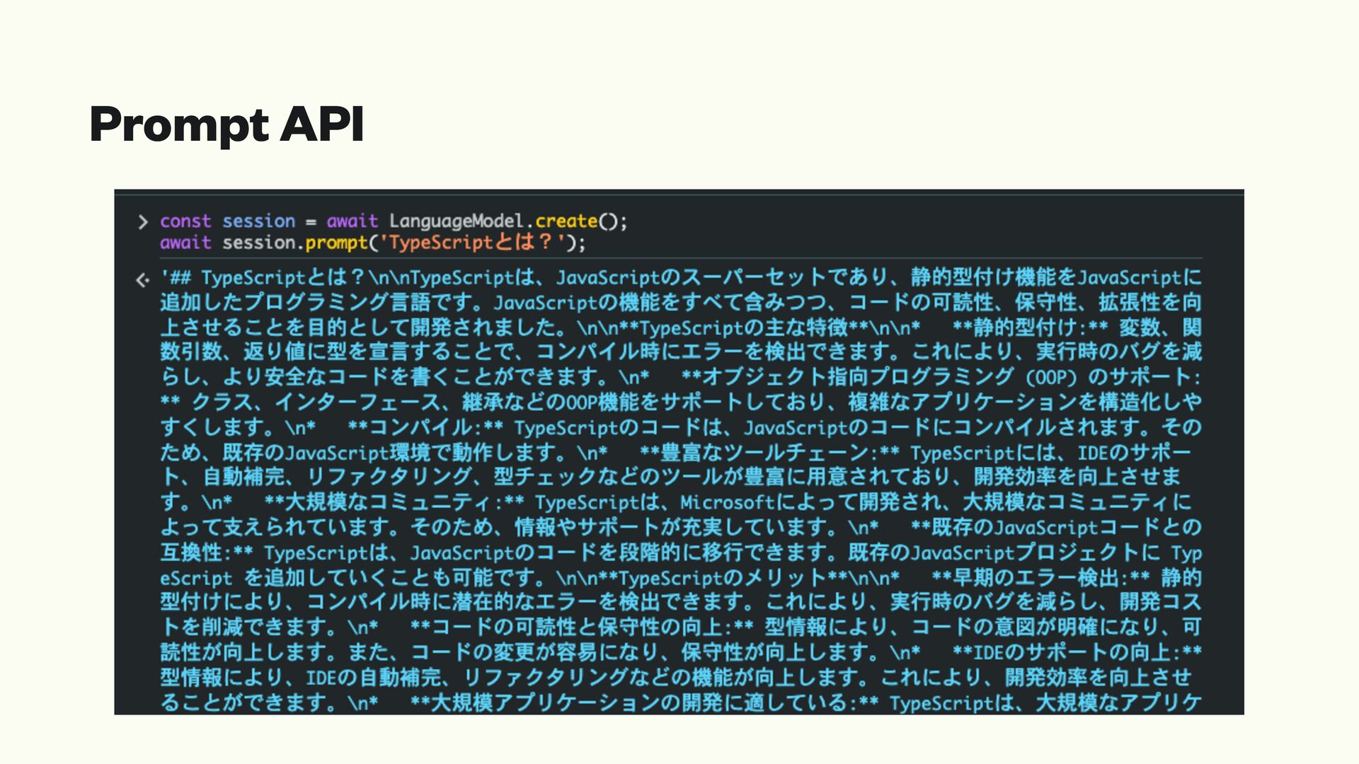The image size is (1359, 764).
Task: Click the first 'await' keyword after the equals sign
Action: coord(352,221)
